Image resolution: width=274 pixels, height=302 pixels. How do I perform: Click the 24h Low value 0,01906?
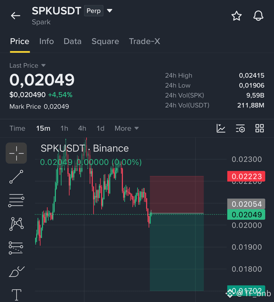coord(251,85)
